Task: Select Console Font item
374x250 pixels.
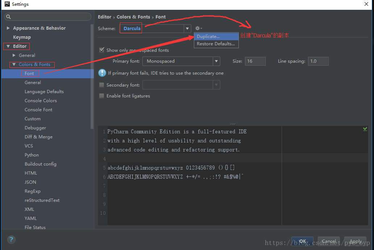Action: [38, 110]
